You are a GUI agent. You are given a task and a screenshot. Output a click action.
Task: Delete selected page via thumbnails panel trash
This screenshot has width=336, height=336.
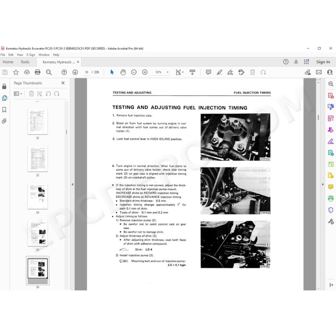point(31,94)
